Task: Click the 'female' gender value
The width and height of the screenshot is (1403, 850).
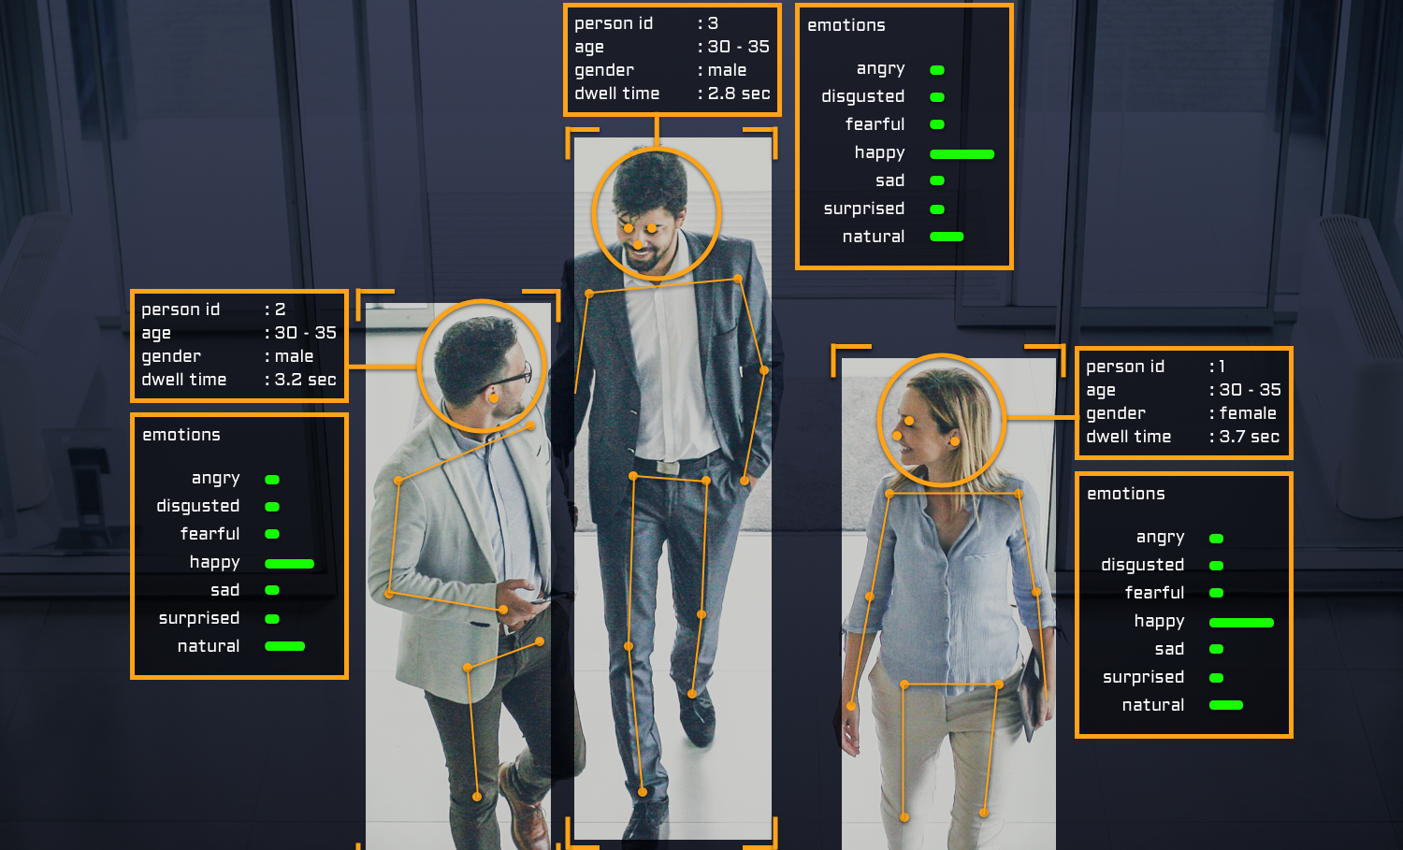Action: pyautogui.click(x=1248, y=413)
